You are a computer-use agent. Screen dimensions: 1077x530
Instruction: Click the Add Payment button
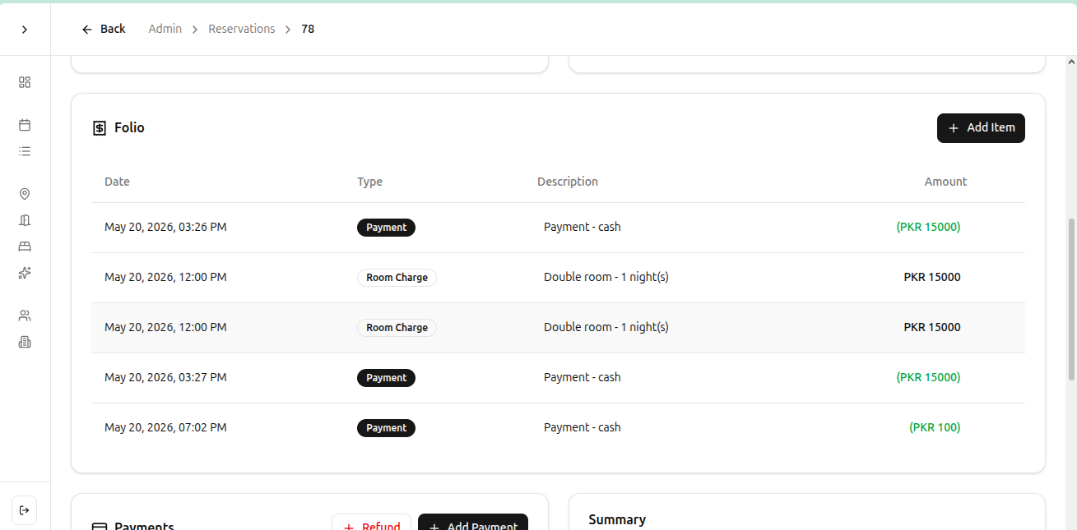473,523
